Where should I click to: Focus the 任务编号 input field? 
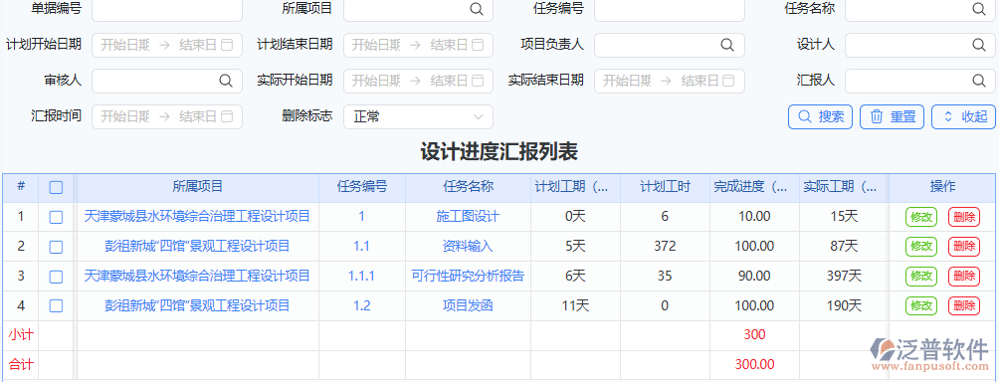[669, 9]
